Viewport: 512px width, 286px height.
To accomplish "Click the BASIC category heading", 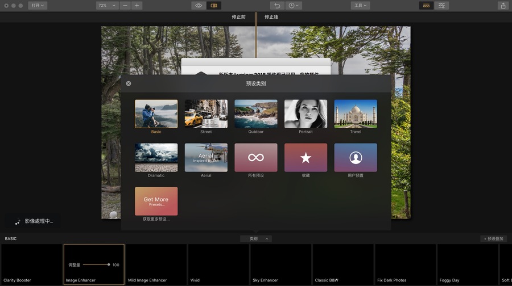I will [11, 239].
